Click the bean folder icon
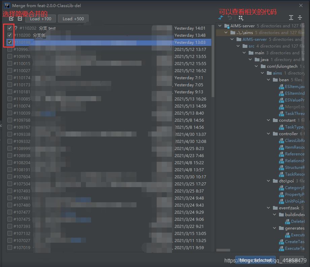310x267 pixels. point(275,80)
